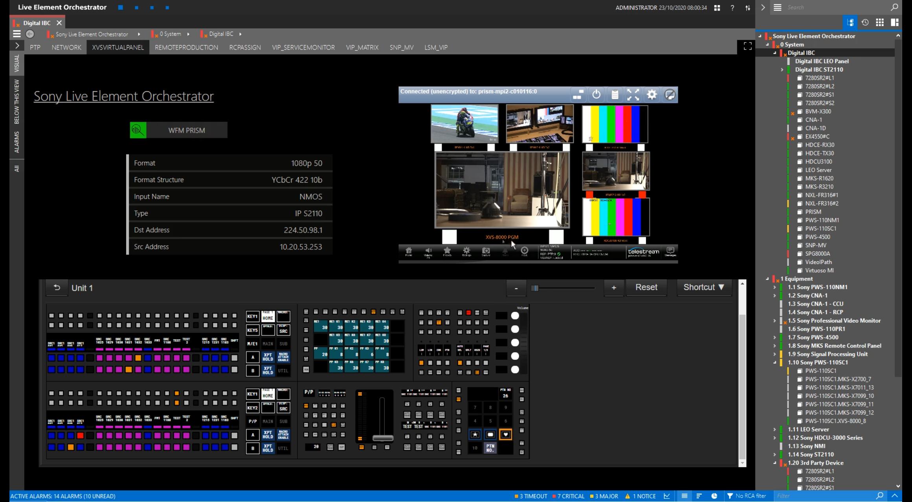
Task: Toggle upper XPT HOLD on bus A
Action: tap(268, 357)
